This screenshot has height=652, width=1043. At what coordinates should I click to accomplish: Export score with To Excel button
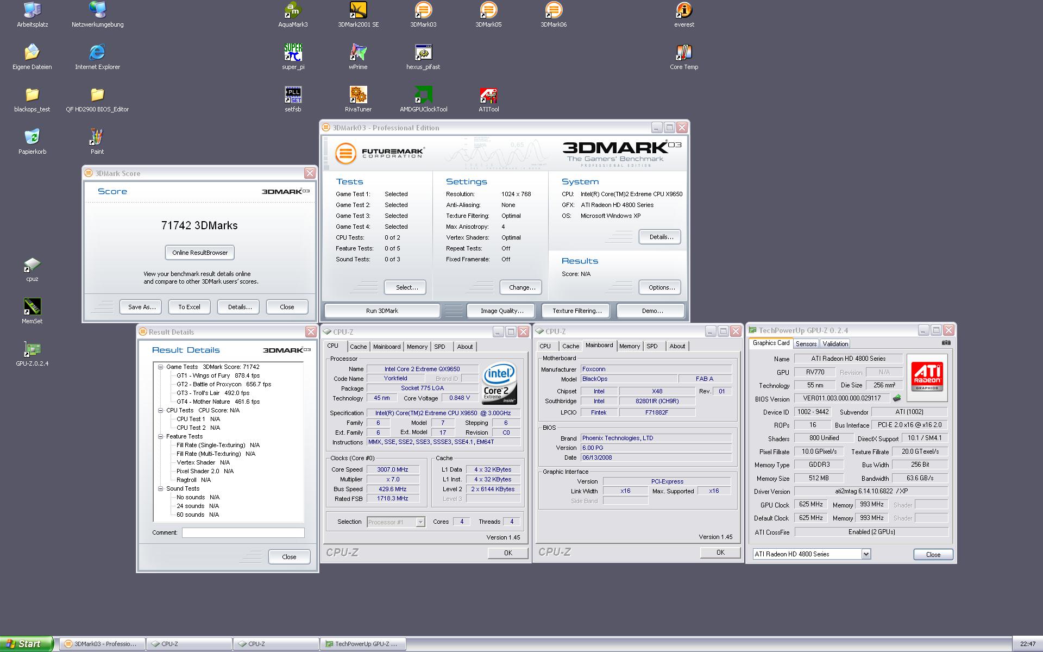tap(189, 307)
